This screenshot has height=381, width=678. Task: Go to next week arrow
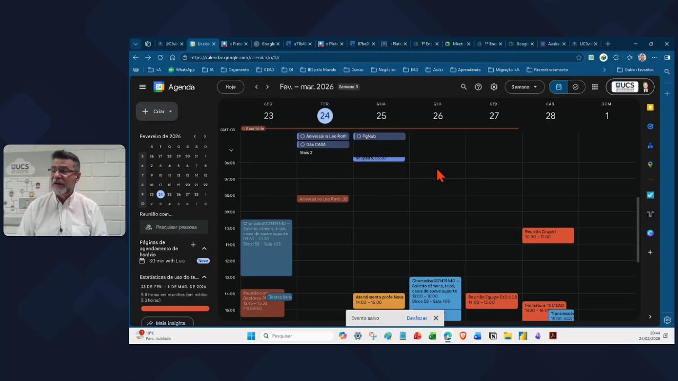pos(267,87)
